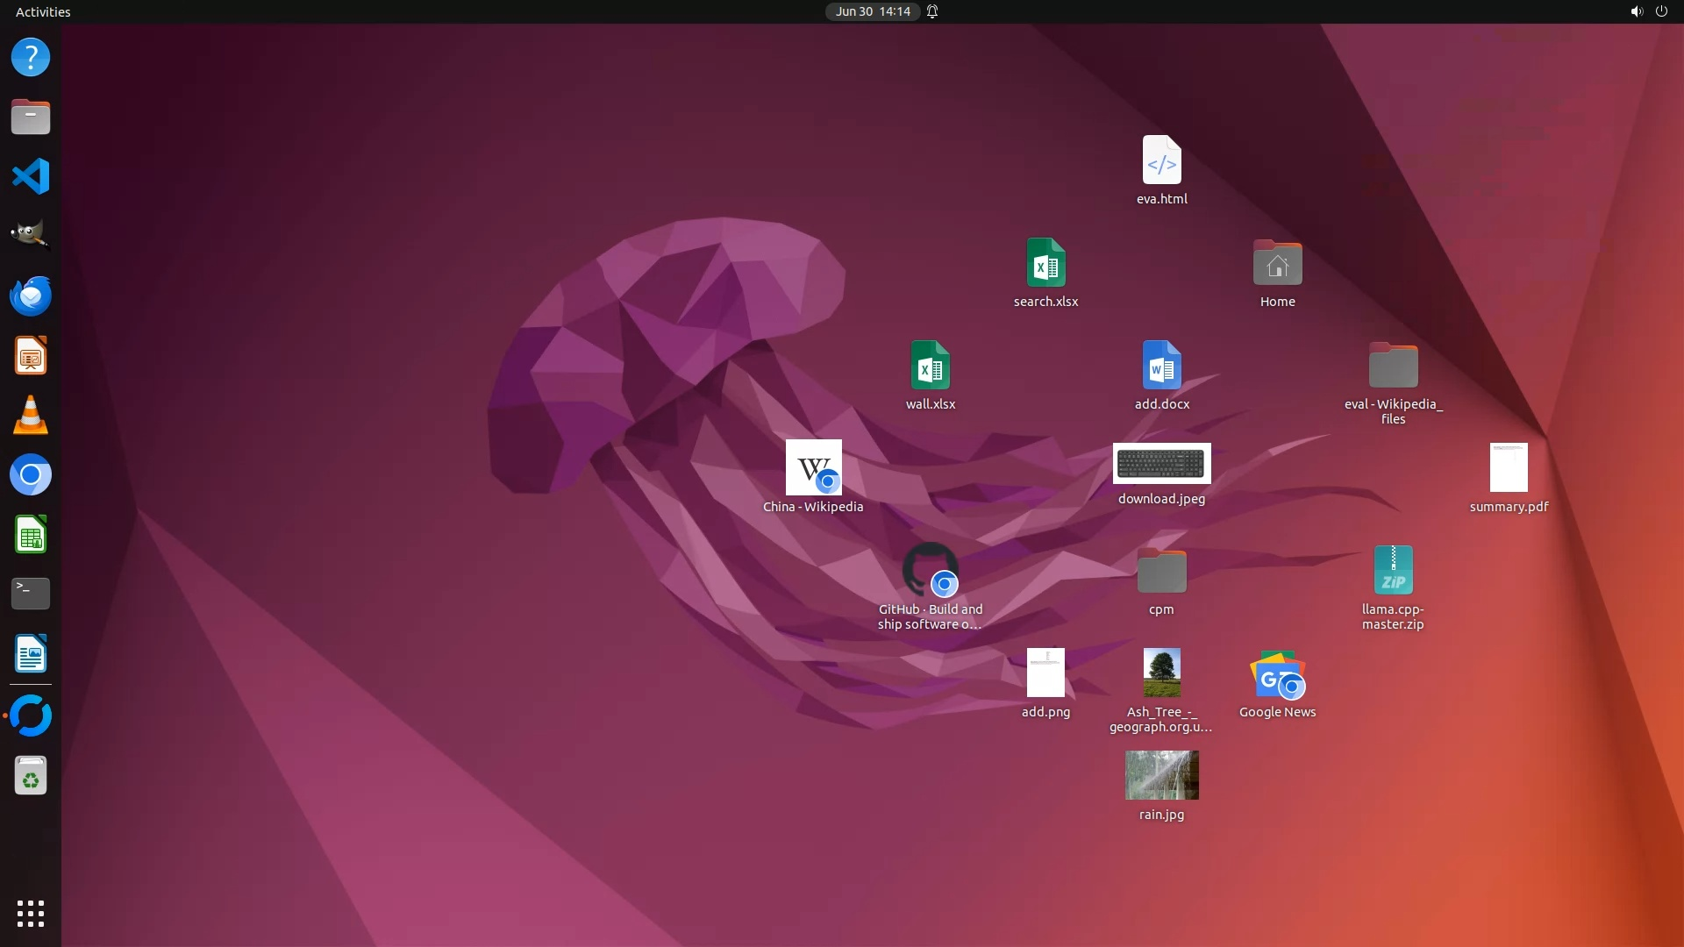Open the clock and calendar menu

(x=872, y=11)
